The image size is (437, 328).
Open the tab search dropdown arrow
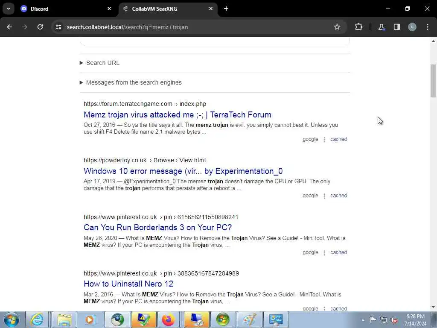coord(9,9)
